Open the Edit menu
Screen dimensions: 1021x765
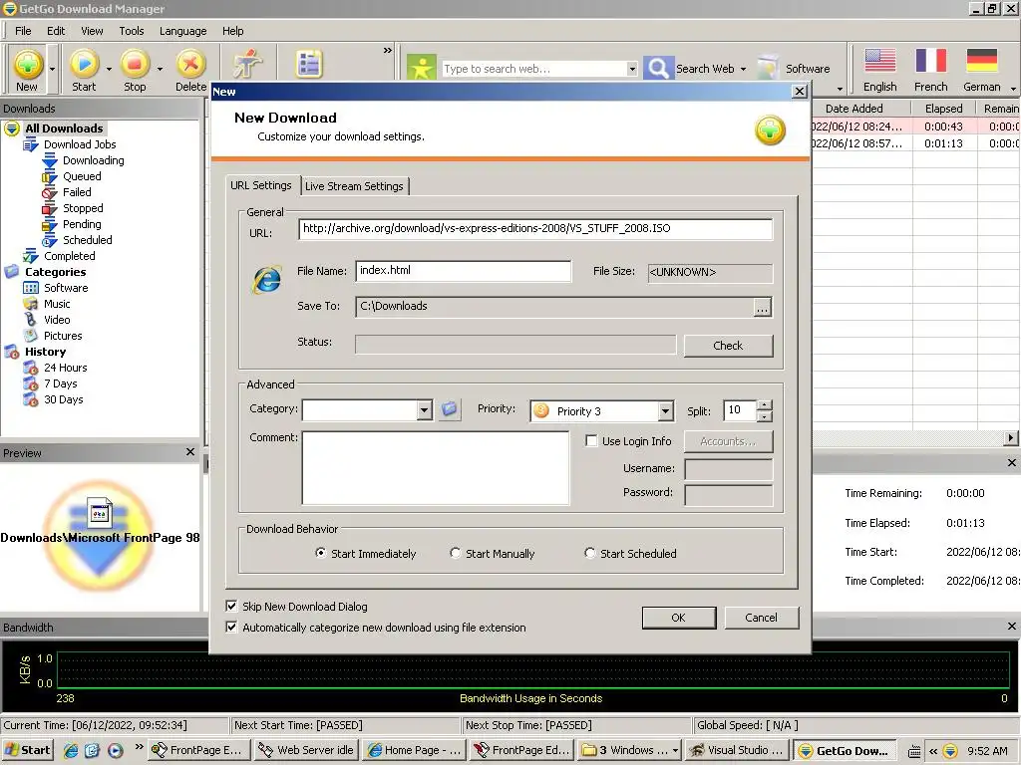(56, 31)
